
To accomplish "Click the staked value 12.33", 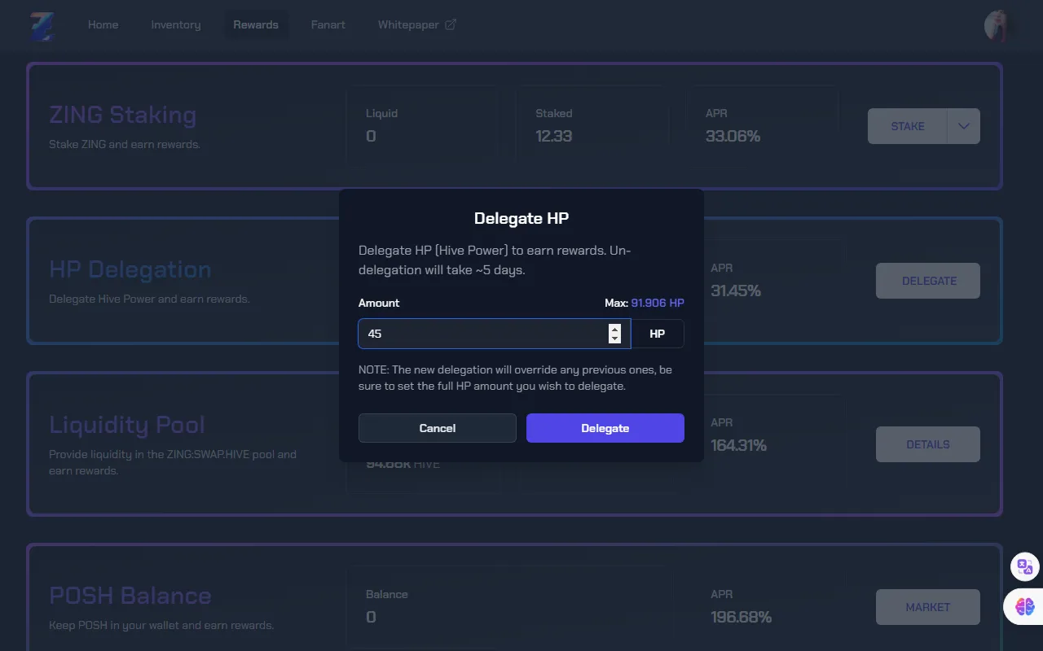I will (554, 136).
